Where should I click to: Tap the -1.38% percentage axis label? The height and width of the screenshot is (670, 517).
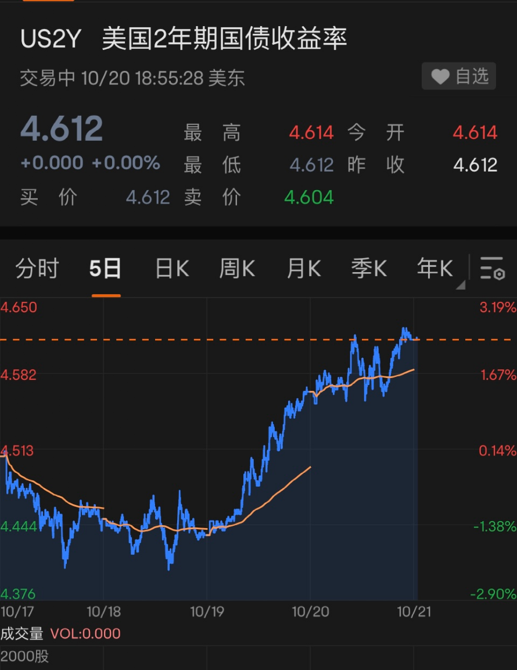tap(496, 526)
